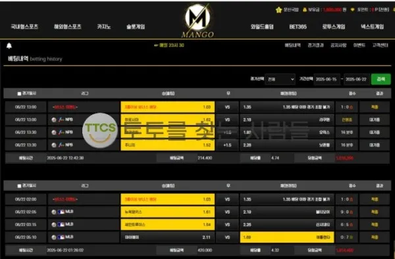Toggle header checkbox above the 06/22 02:00 bet
Viewport: 395px width, 259px height.
(x=19, y=186)
